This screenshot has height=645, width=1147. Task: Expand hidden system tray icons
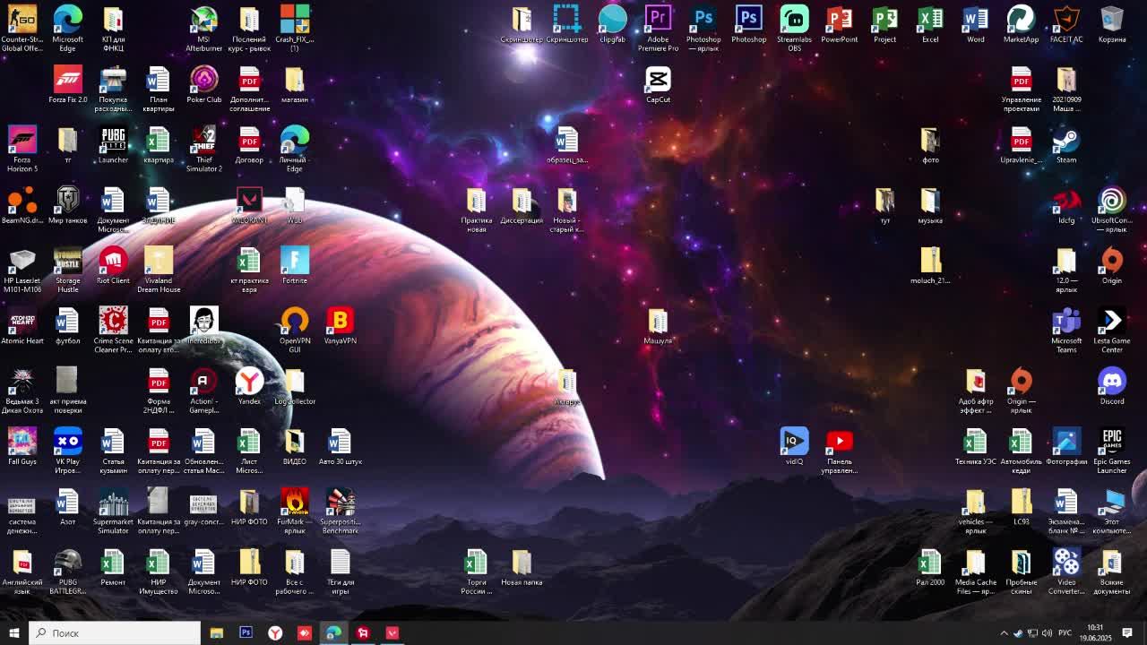[1004, 633]
